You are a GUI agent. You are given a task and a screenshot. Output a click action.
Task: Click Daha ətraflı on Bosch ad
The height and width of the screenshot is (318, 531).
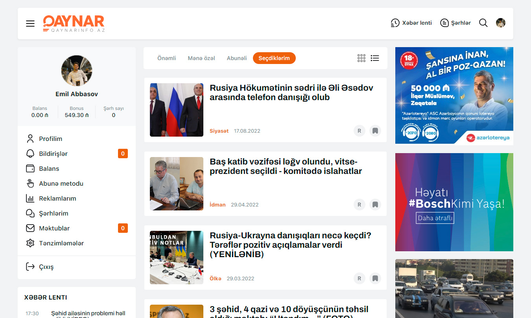435,218
